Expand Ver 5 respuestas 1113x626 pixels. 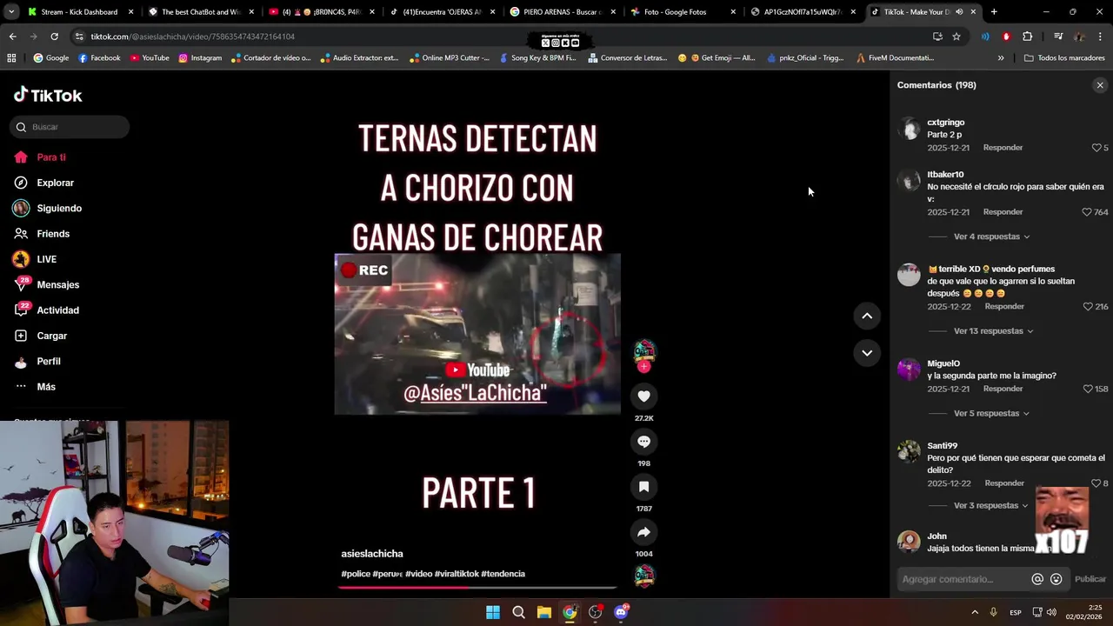point(991,414)
